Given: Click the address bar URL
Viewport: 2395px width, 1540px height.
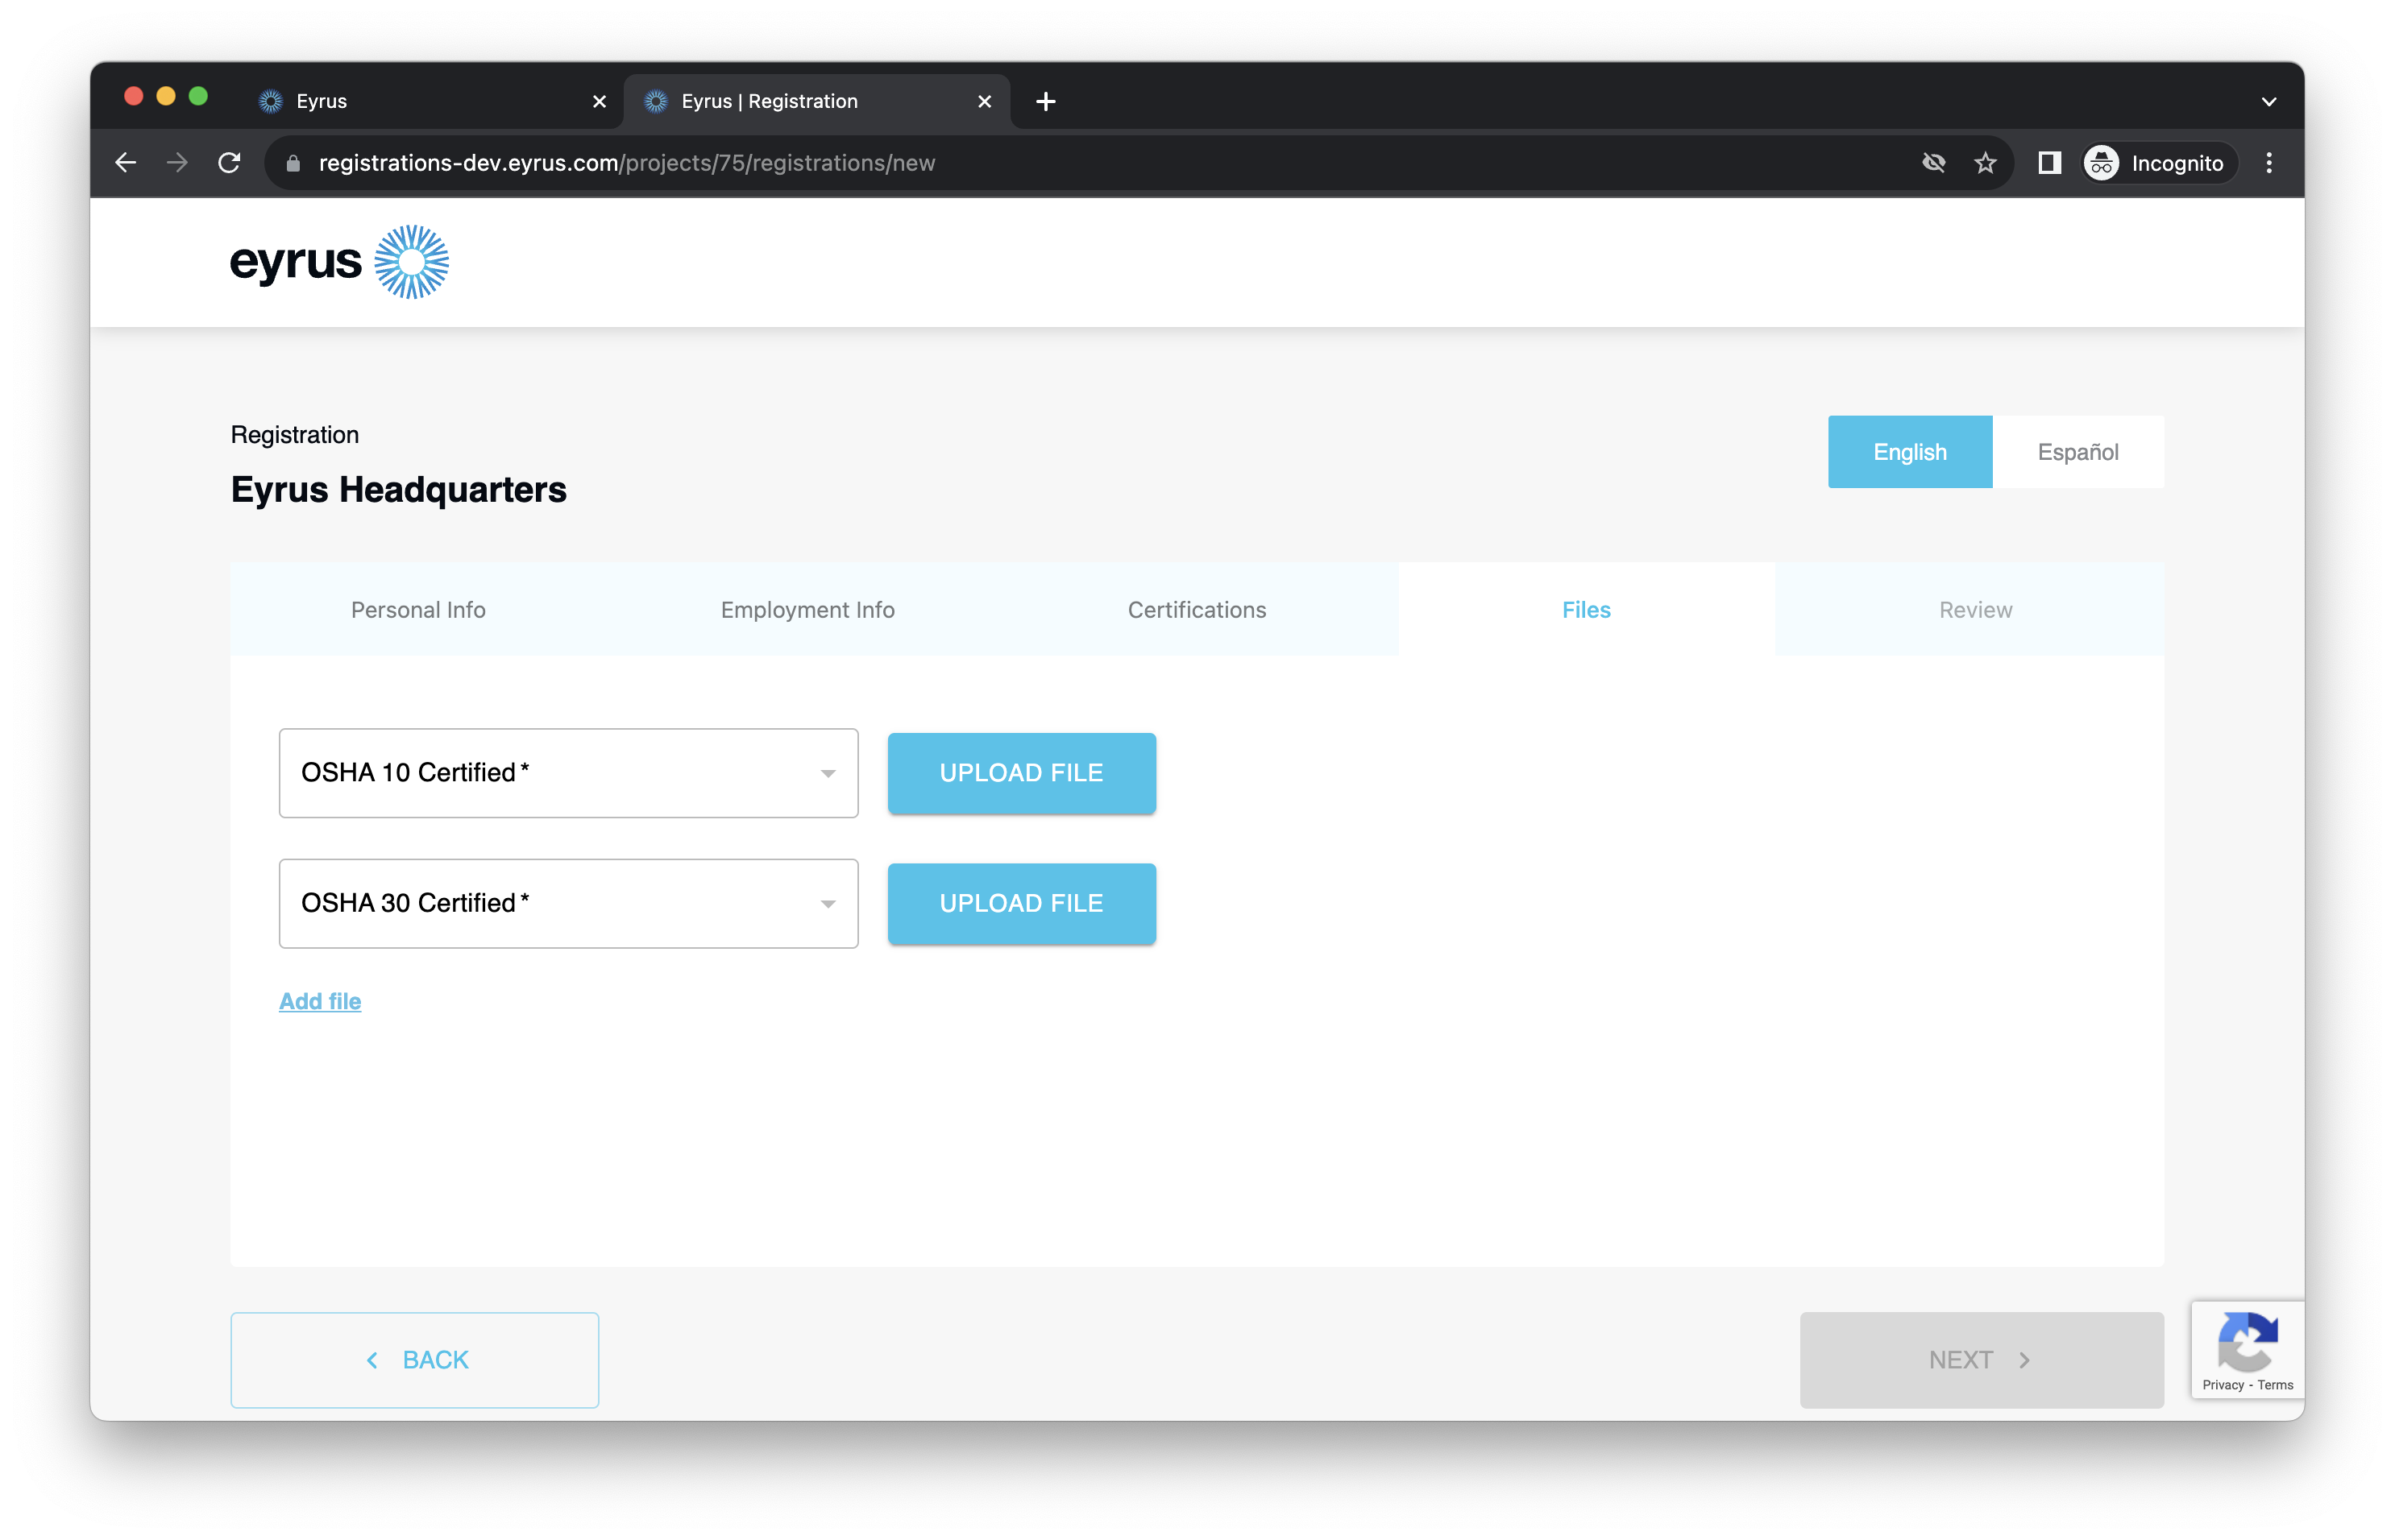Looking at the screenshot, I should [x=626, y=163].
